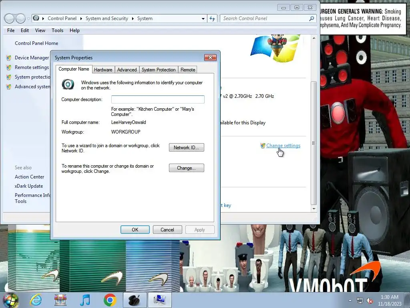Click the Advanced system settings sidebar link
Image resolution: width=410 pixels, height=308 pixels.
[32, 87]
